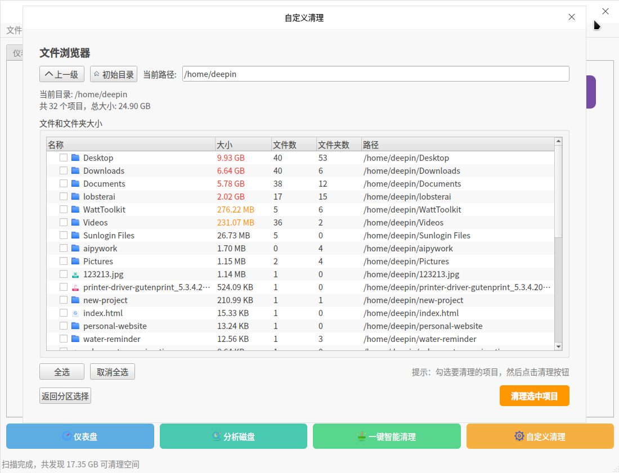This screenshot has height=473, width=619.
Task: Tick the Videos folder checkbox
Action: [64, 223]
